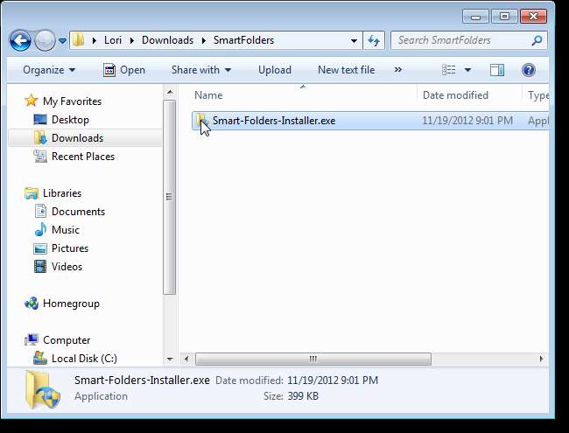Change your view icon button
569x433 pixels.
tap(449, 70)
